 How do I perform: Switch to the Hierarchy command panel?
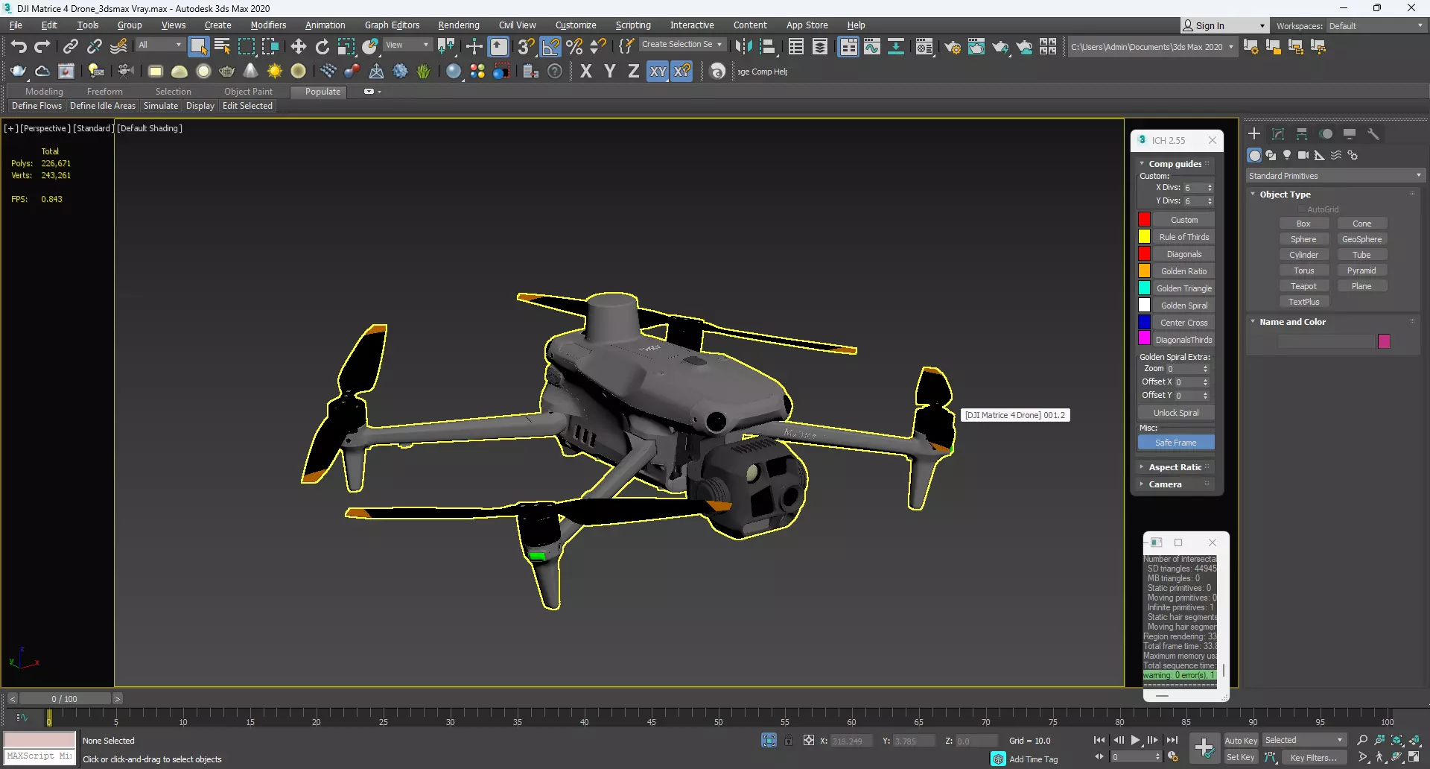click(1302, 134)
